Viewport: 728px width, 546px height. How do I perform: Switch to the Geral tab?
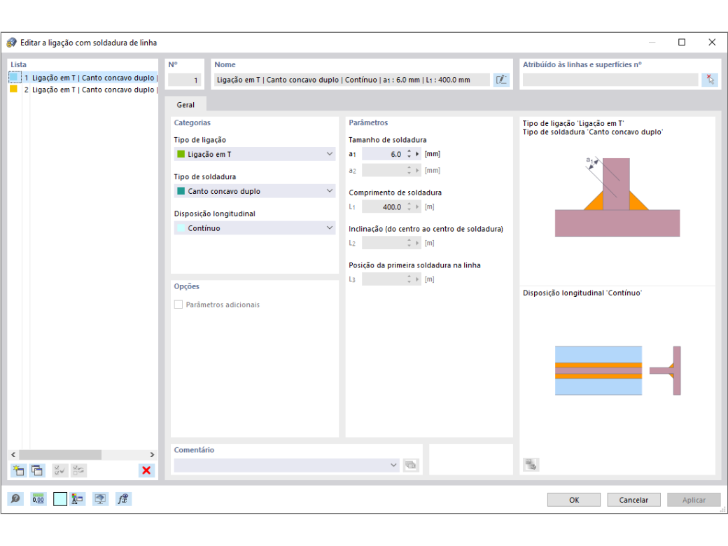pos(185,105)
